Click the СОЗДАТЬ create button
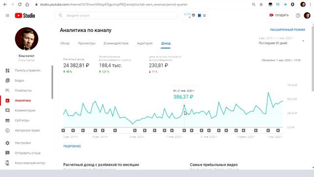Image resolution: width=314 pixels, height=177 pixels. pos(279,15)
